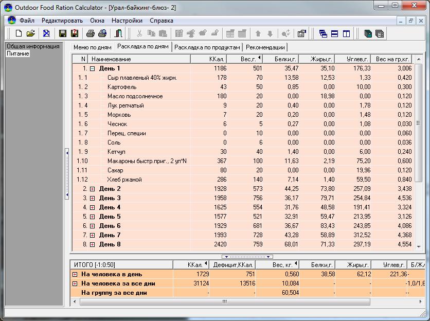The height and width of the screenshot is (321, 430).
Task: Open the Рекомендации tab
Action: [265, 47]
